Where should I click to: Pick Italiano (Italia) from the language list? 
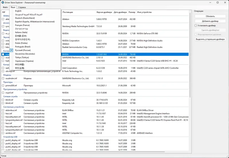click(x=21, y=32)
